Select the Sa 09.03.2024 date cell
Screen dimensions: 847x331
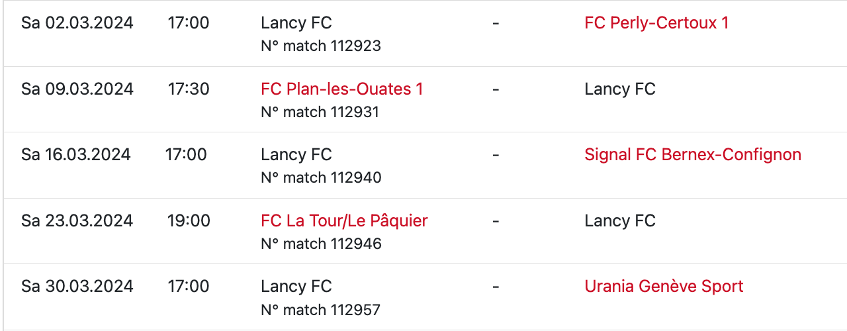[x=77, y=89]
